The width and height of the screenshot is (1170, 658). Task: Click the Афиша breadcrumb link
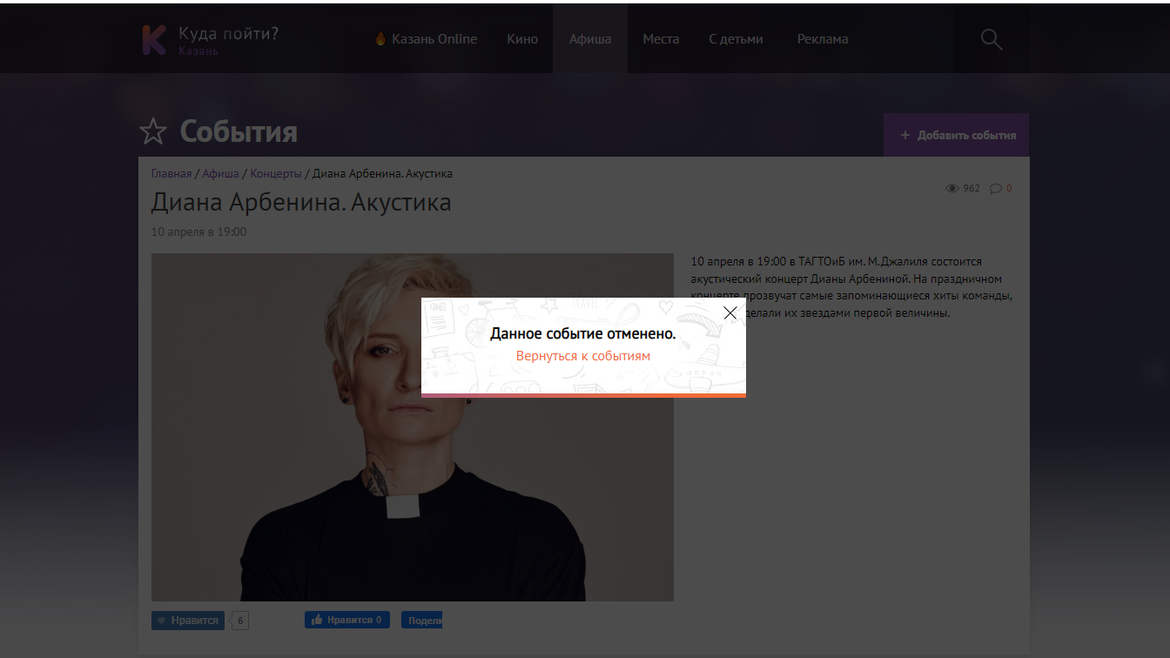pos(220,174)
